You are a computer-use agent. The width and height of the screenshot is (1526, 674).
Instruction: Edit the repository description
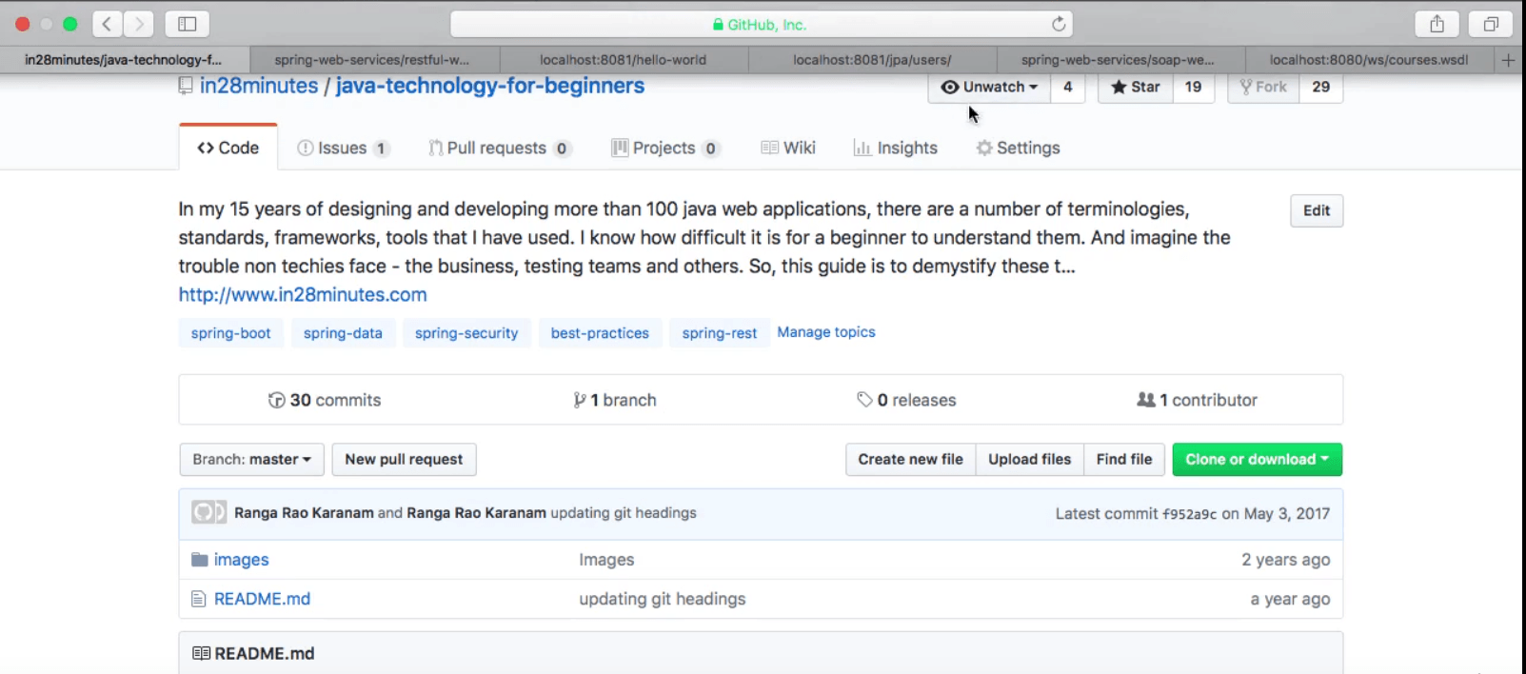(1317, 210)
